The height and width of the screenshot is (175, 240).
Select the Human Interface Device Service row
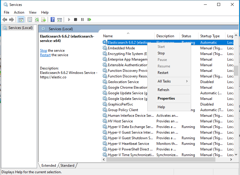168,116
